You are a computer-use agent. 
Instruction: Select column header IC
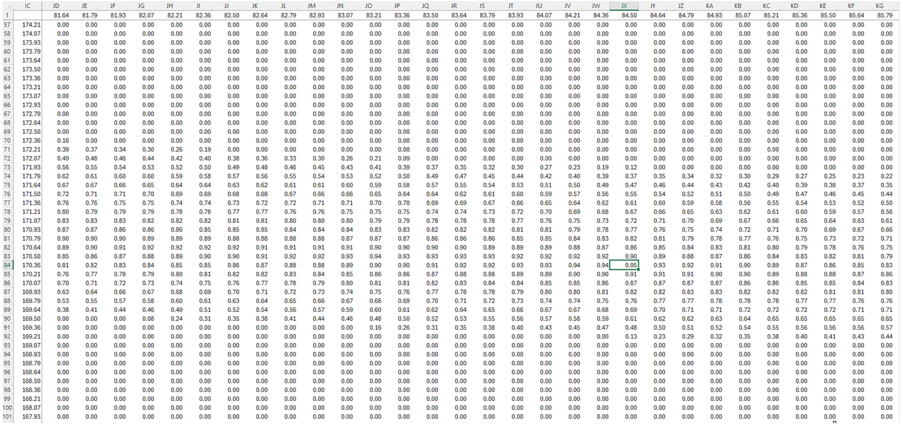click(27, 6)
